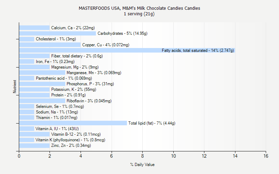
Task: Click the 'Manganese, Mn - 3% (0.069mg)' label
Action: 94,73
